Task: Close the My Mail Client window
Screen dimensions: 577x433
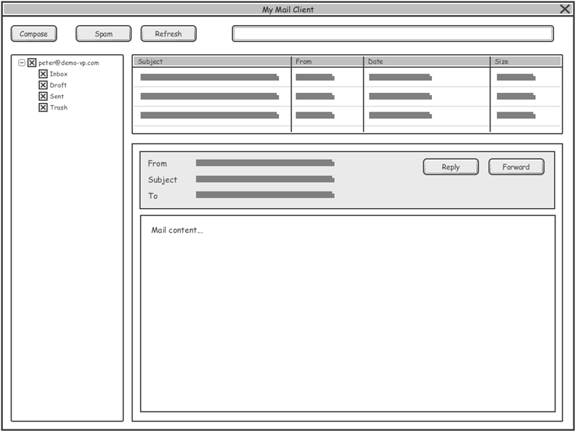Action: [x=565, y=9]
